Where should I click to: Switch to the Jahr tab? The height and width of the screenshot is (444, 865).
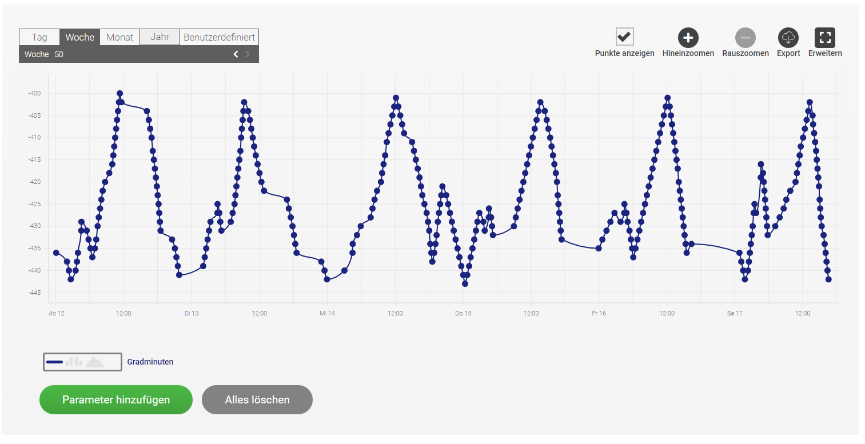(160, 37)
